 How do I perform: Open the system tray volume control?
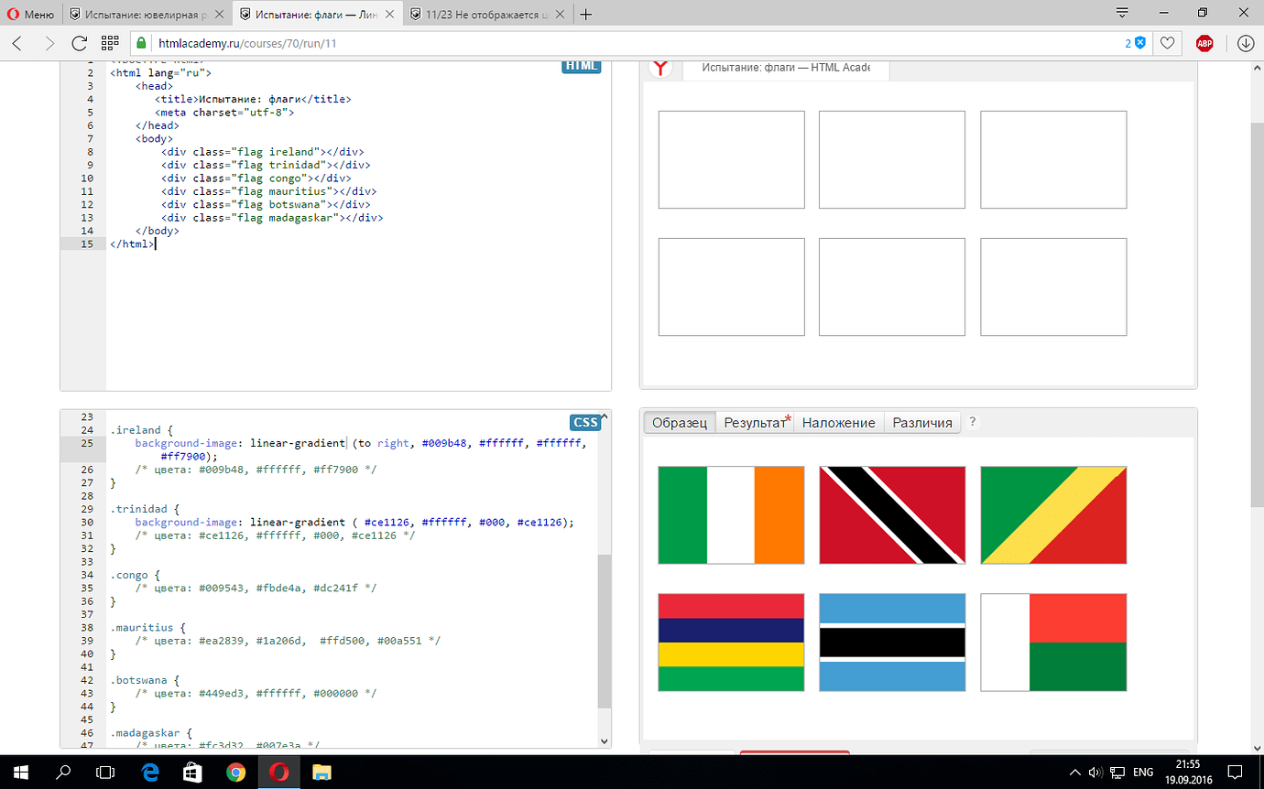tap(1095, 772)
